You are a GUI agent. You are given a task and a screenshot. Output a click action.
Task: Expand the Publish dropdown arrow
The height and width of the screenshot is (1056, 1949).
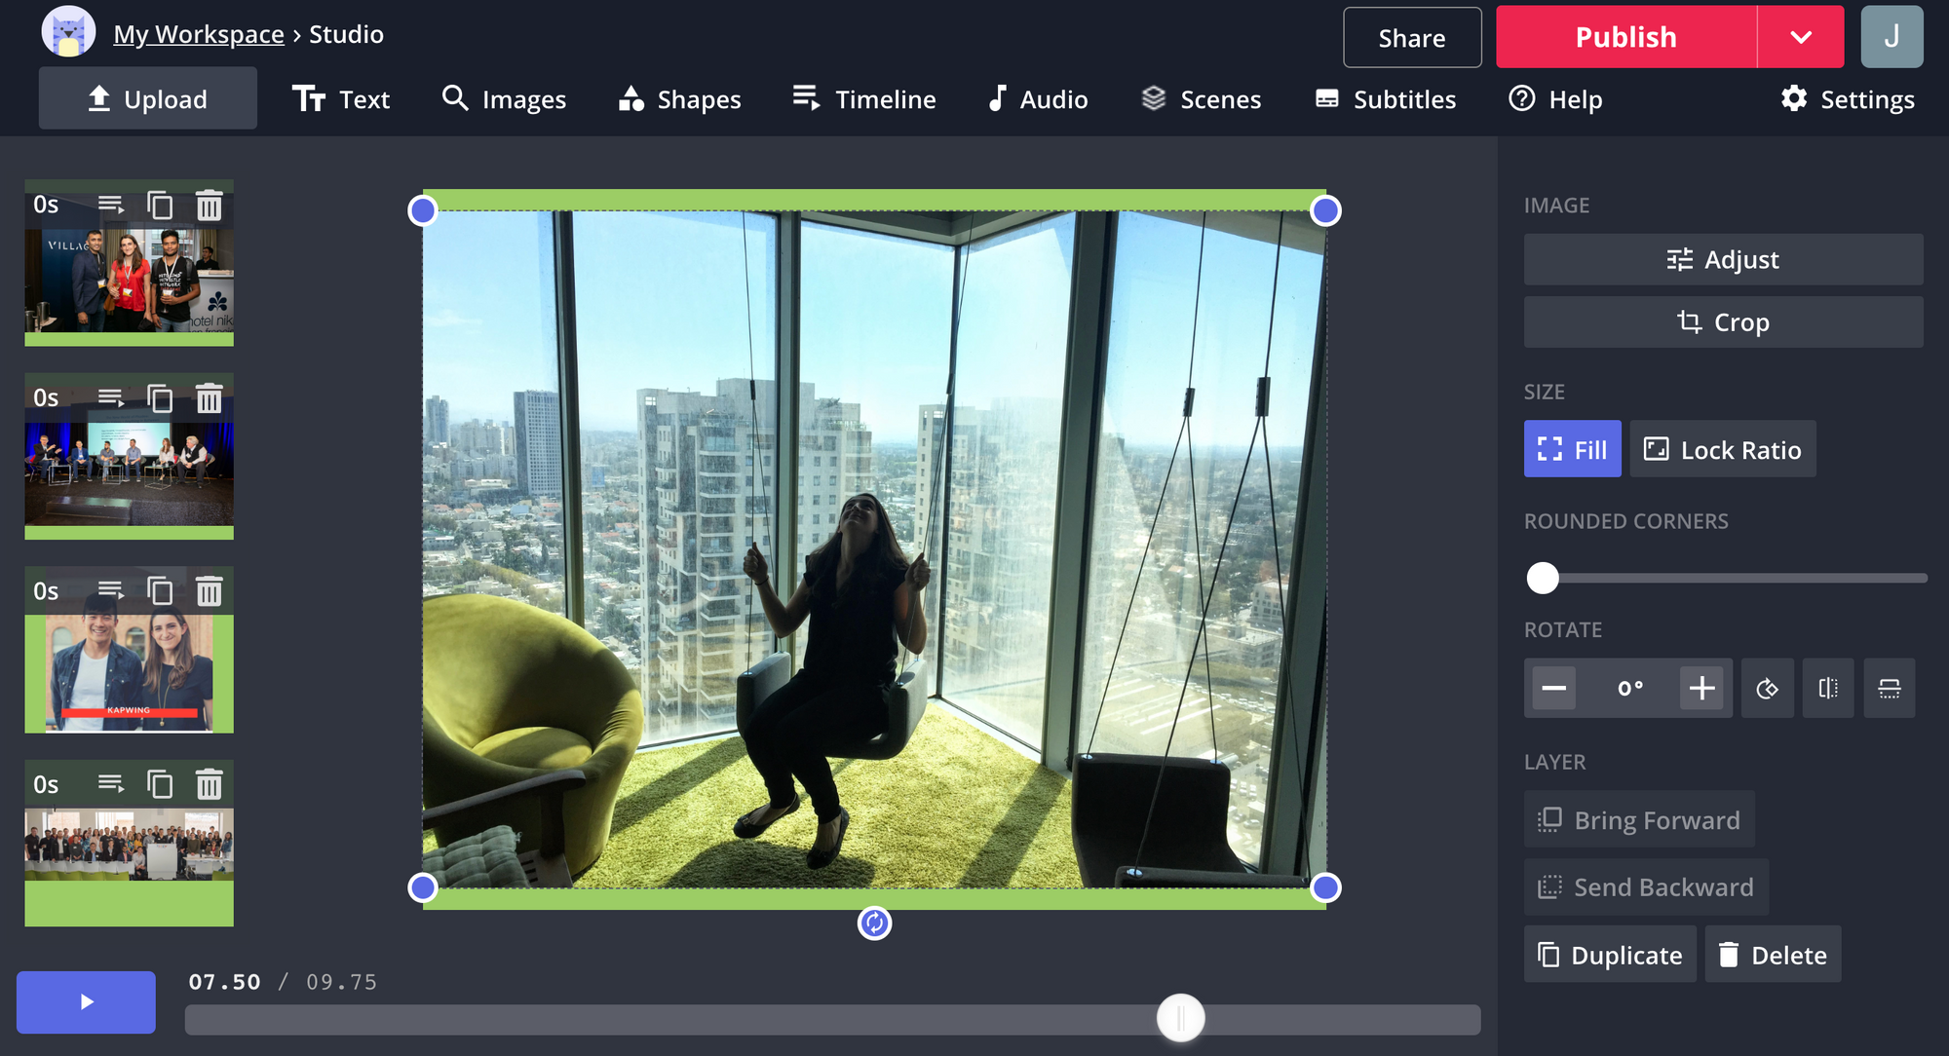[1800, 37]
